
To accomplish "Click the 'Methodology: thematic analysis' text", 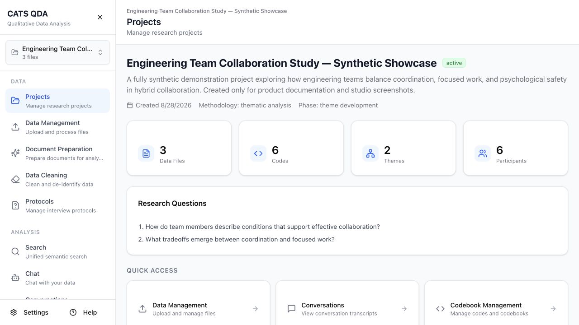I will (245, 105).
